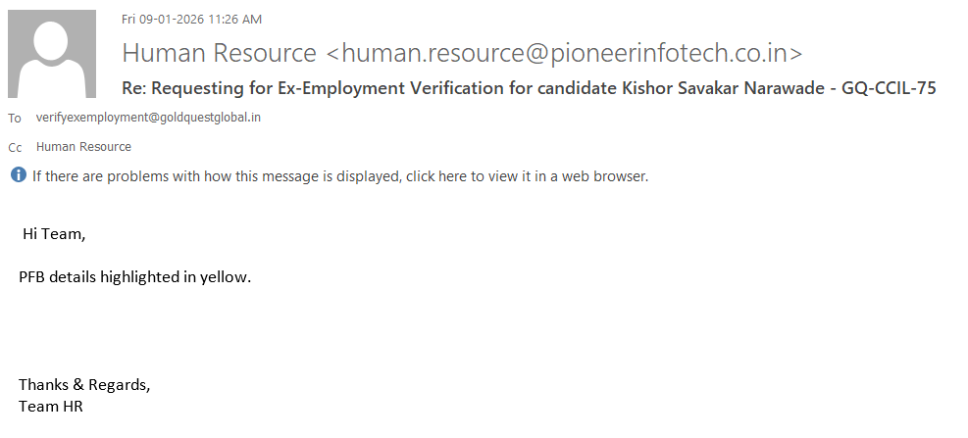Click the "Team HR" signature text
The width and height of the screenshot is (968, 438).
tap(51, 406)
